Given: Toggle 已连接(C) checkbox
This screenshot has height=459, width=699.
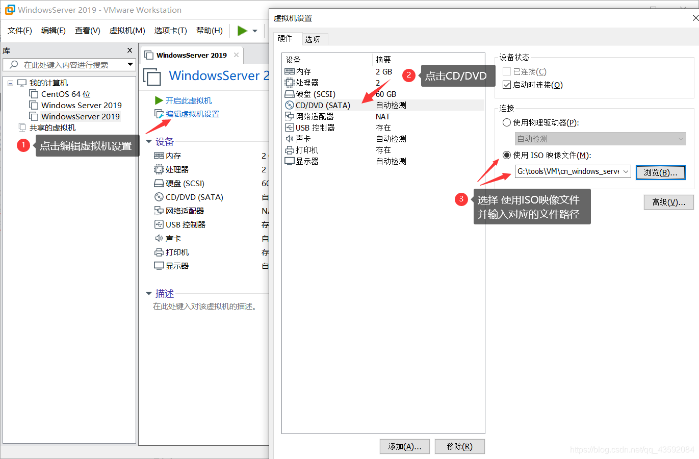Looking at the screenshot, I should coord(507,71).
